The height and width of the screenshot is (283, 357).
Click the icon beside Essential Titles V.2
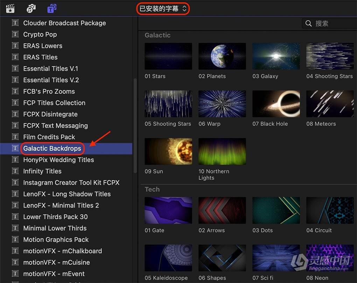pos(15,80)
